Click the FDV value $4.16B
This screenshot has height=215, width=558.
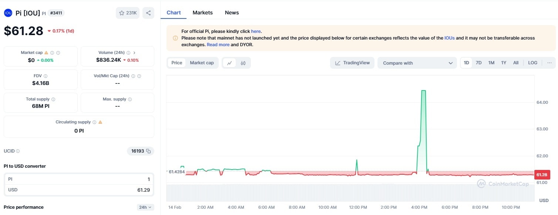pyautogui.click(x=41, y=83)
